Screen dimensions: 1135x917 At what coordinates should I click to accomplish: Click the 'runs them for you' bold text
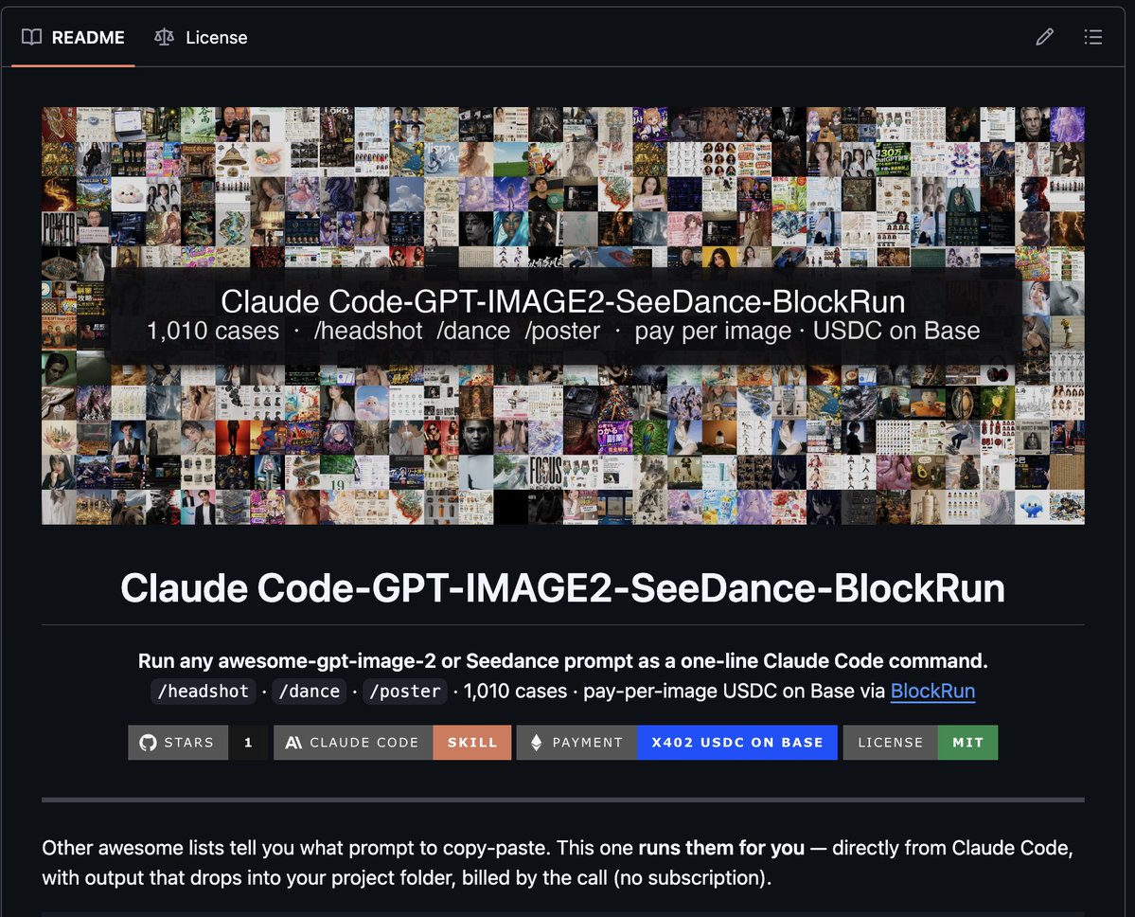click(x=721, y=848)
